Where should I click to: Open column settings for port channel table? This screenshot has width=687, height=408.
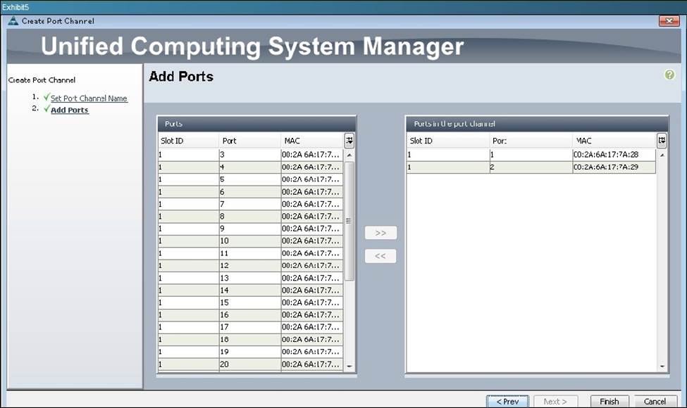pos(662,141)
